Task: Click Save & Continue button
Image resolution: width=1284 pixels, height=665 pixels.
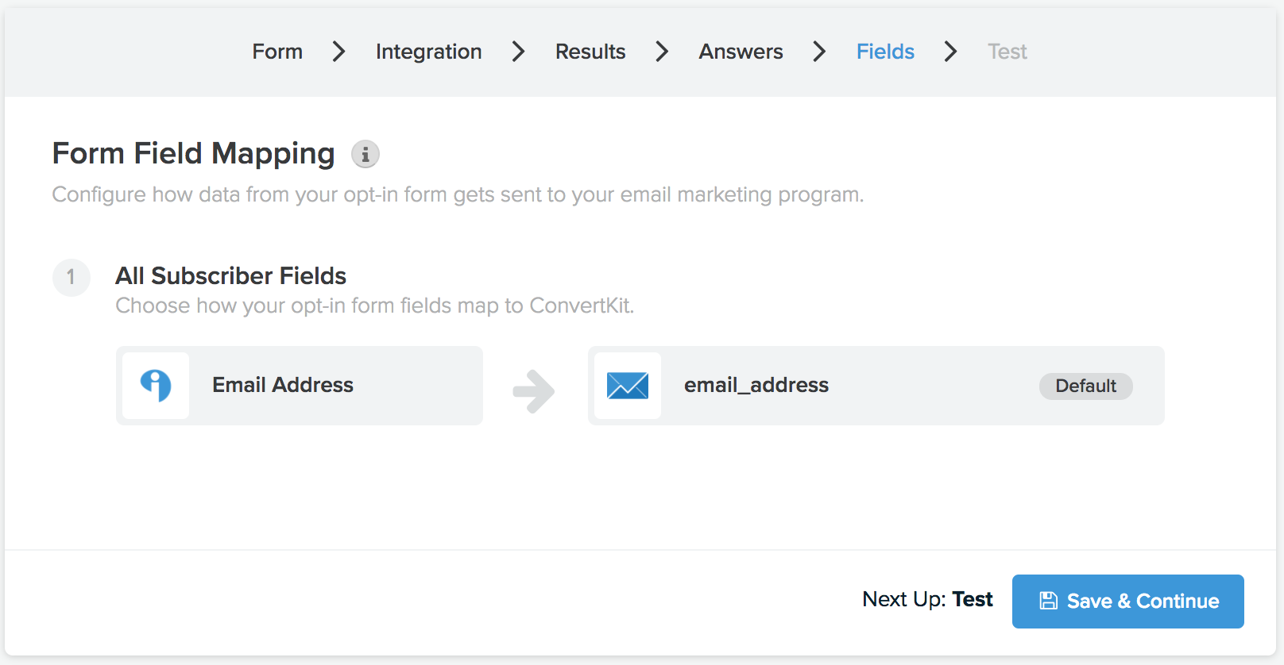Action: pos(1128,602)
